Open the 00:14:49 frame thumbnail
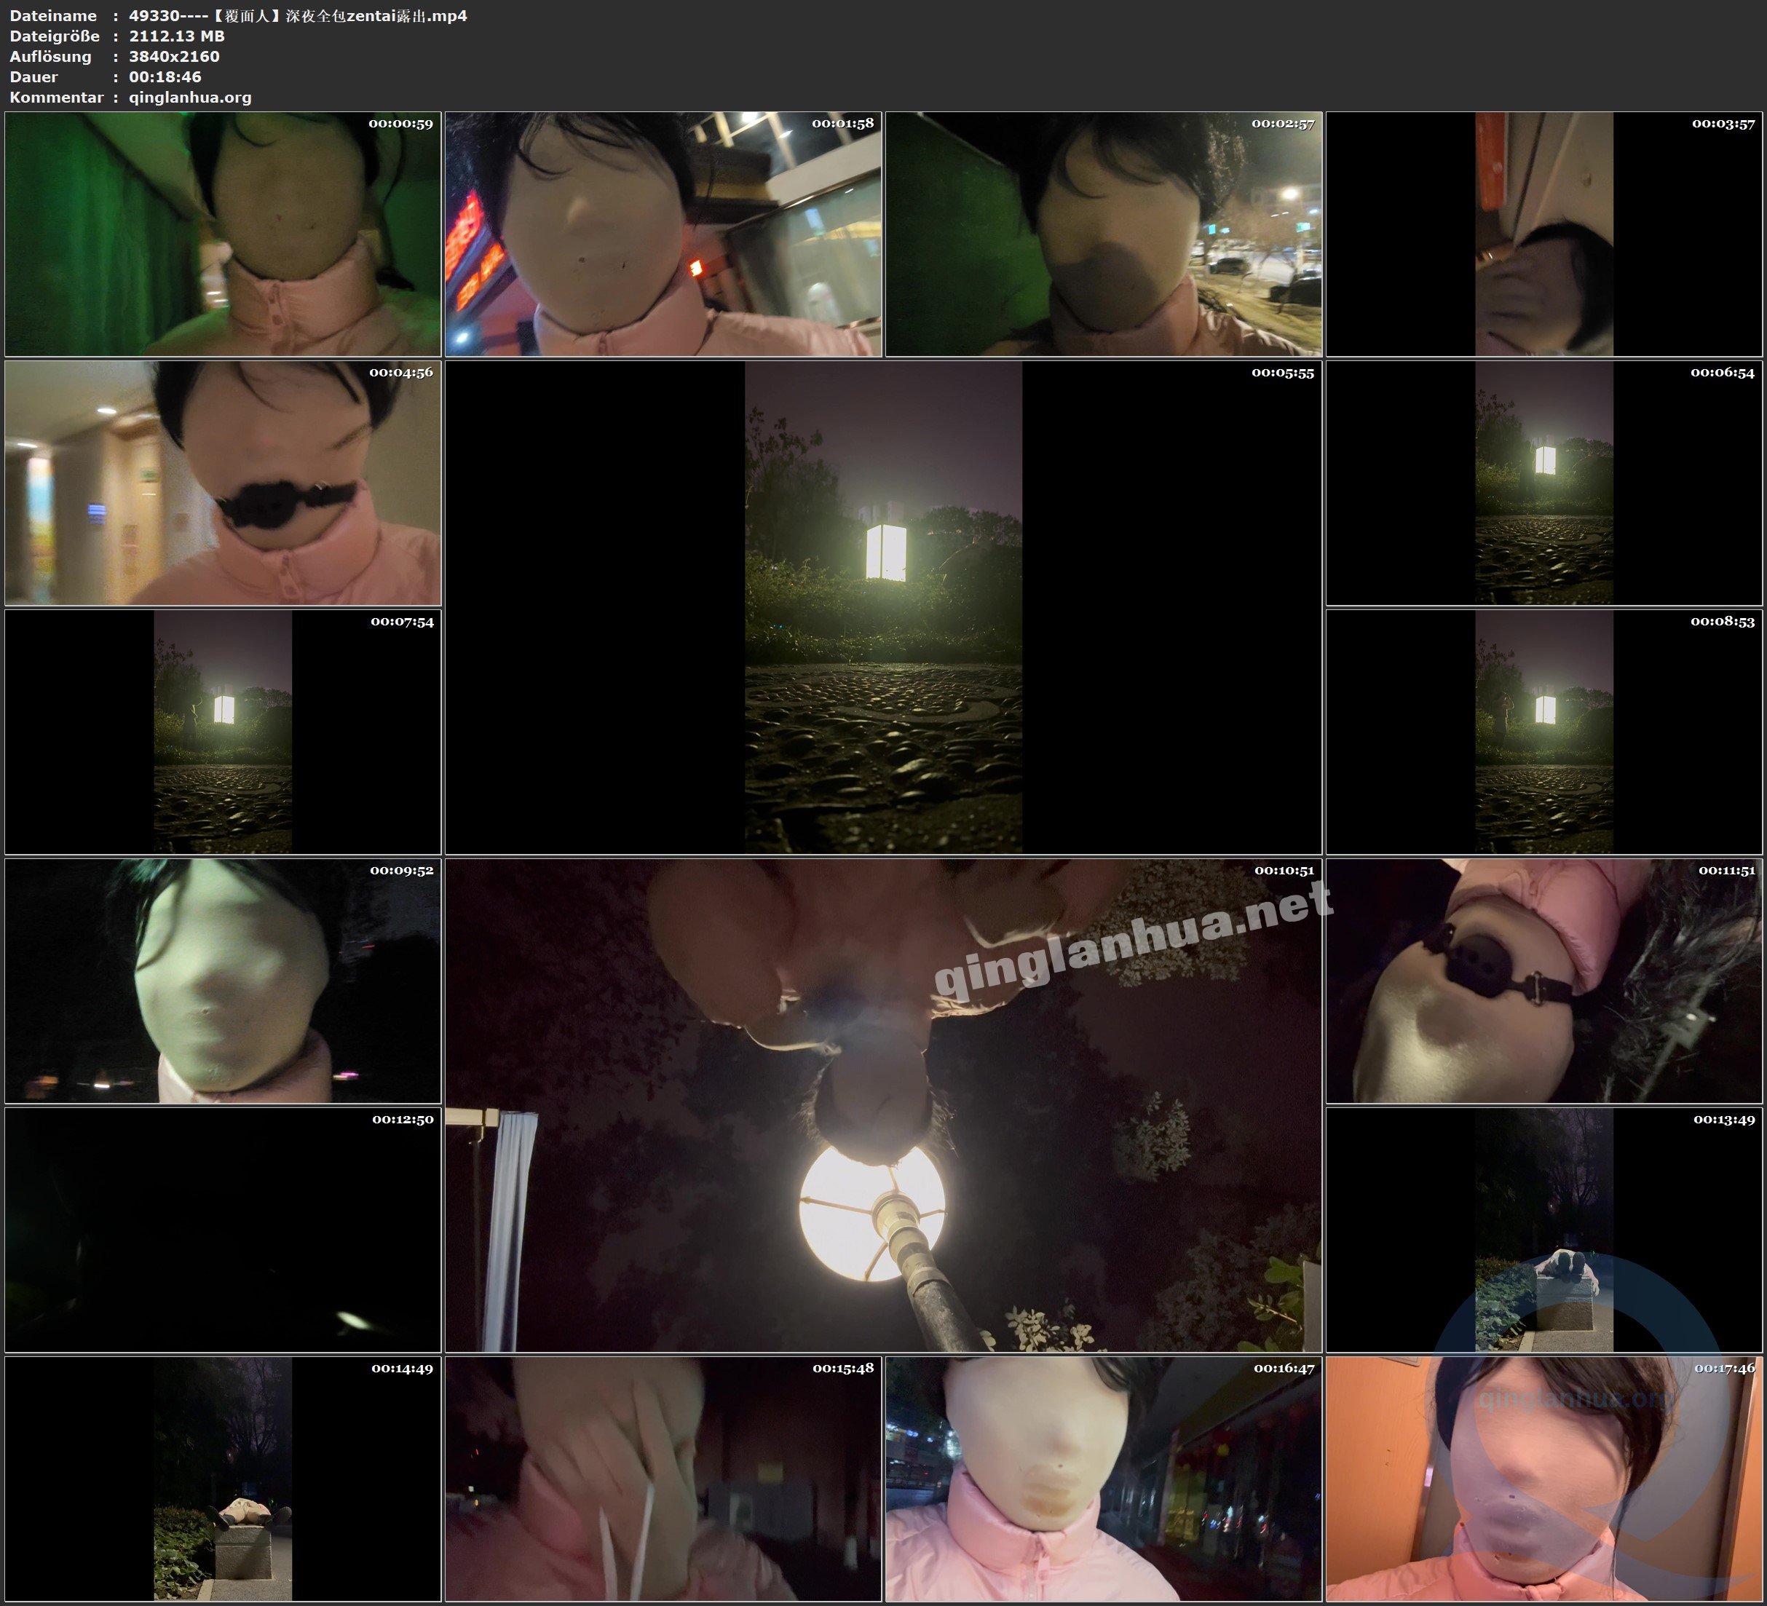The width and height of the screenshot is (1767, 1606). (x=223, y=1478)
